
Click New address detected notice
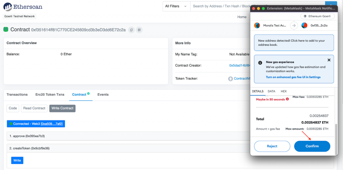pyautogui.click(x=294, y=42)
